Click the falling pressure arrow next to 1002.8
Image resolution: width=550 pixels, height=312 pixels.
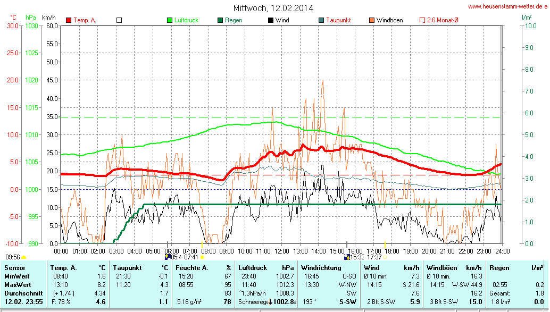(x=271, y=302)
